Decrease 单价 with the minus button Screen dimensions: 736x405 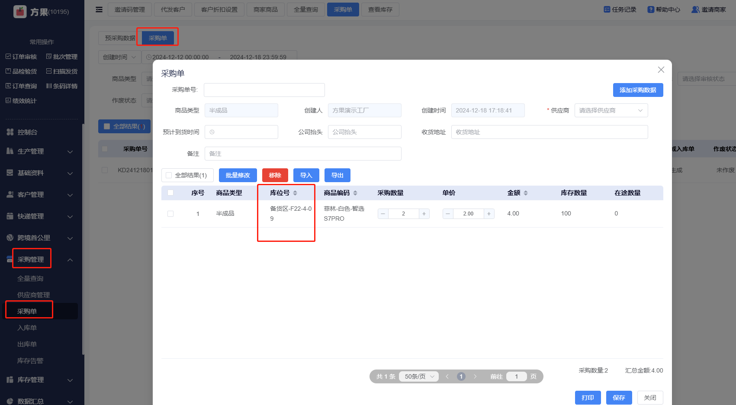448,214
